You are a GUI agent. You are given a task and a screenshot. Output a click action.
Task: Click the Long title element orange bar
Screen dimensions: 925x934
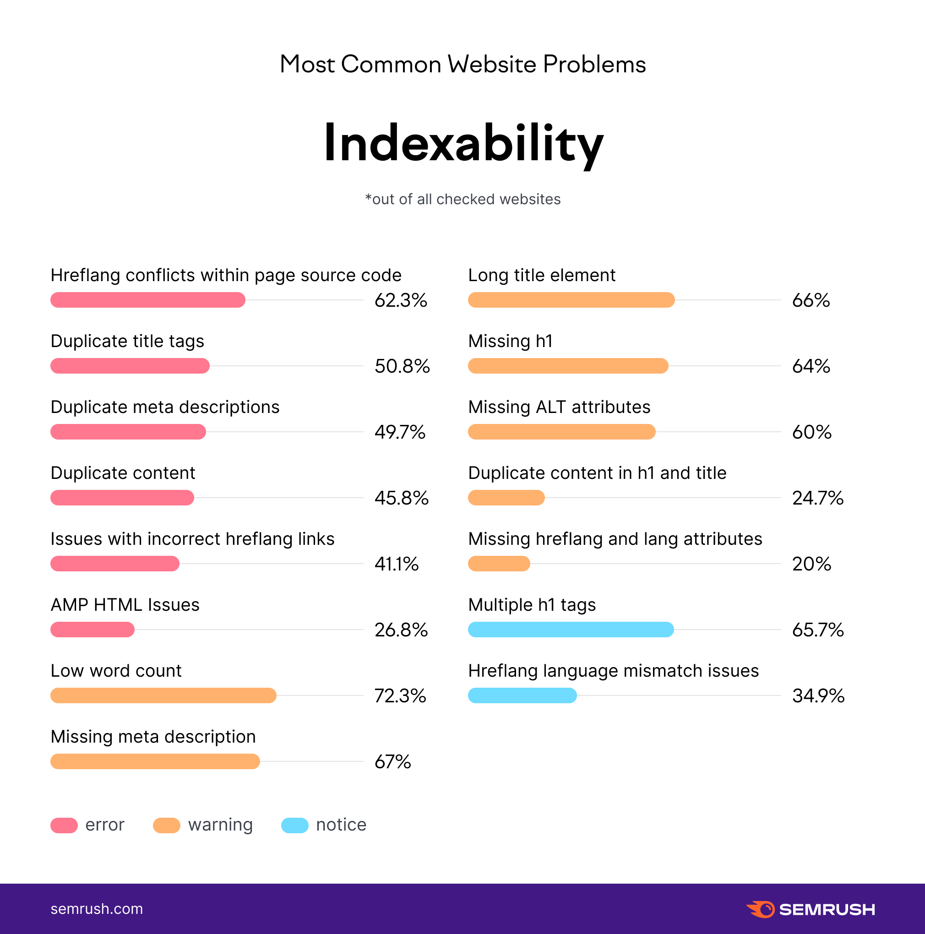(571, 300)
